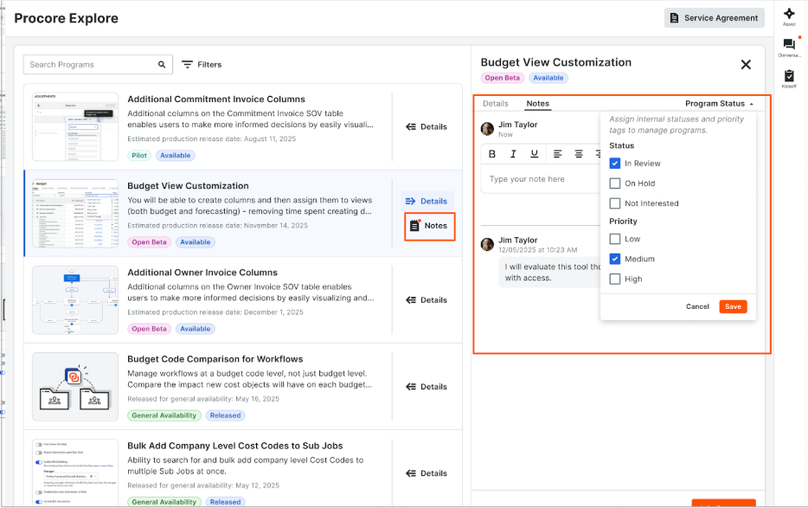This screenshot has width=808, height=508.
Task: Open the Service Agreement button
Action: [x=715, y=18]
